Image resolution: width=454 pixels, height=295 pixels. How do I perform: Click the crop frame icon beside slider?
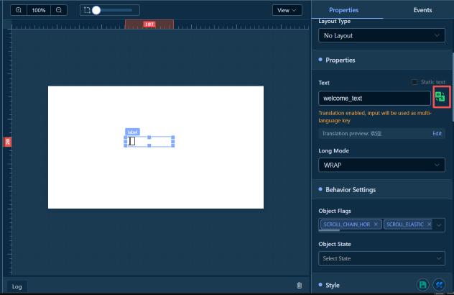coord(87,11)
